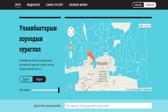
Task: Switch map to Satellite view
Action: coord(147,26)
